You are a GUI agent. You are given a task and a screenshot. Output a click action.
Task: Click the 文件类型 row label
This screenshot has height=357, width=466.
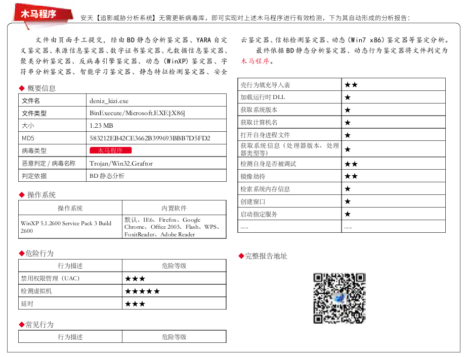[x=34, y=113]
